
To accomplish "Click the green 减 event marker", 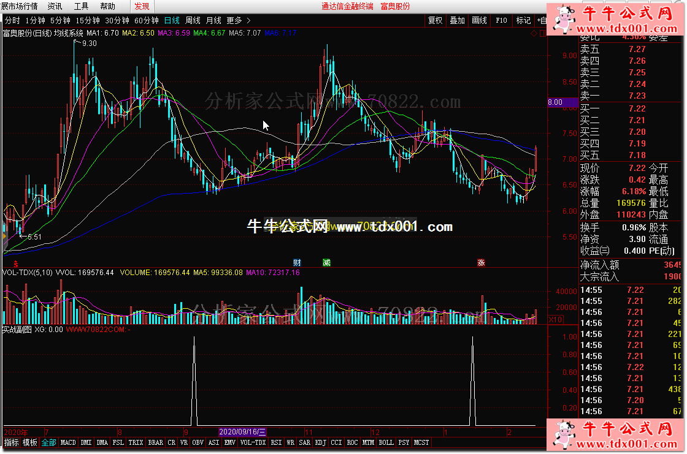I will point(326,263).
